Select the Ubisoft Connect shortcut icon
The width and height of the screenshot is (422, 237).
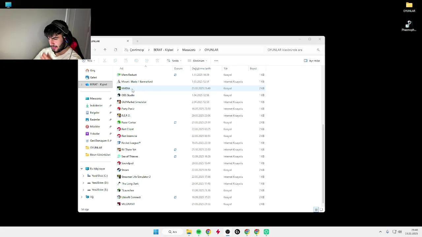coord(119,197)
